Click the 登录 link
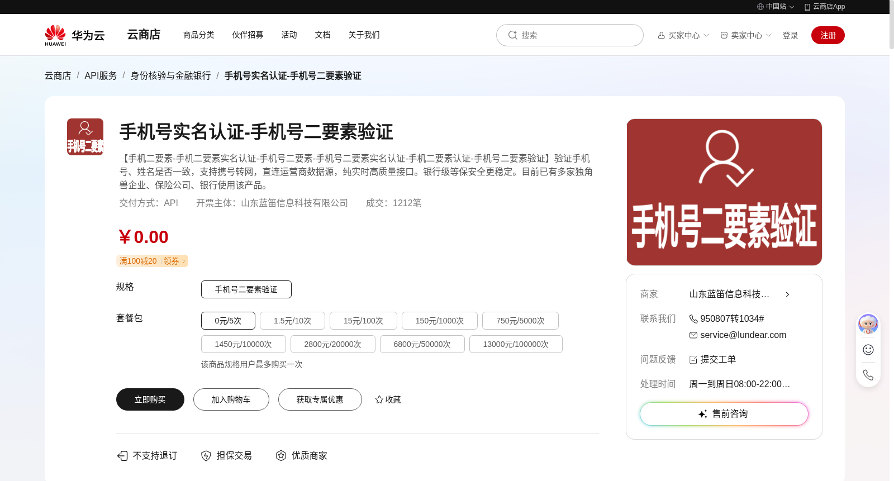Image resolution: width=894 pixels, height=481 pixels. coord(790,35)
